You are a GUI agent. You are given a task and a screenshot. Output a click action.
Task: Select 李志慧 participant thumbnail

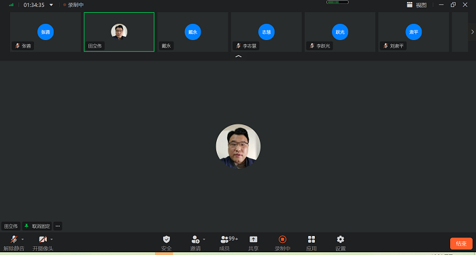[x=267, y=32]
